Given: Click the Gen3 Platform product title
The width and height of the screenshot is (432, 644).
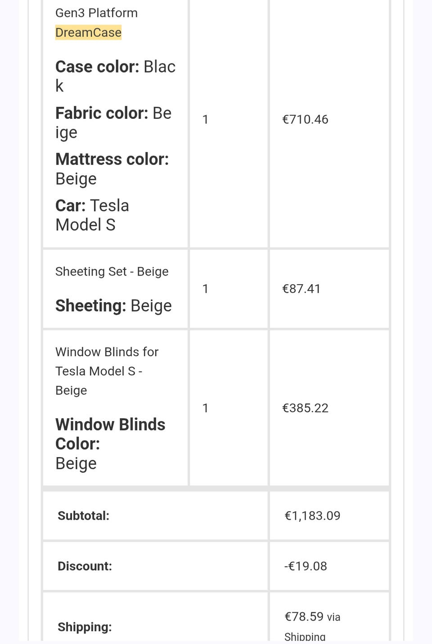Looking at the screenshot, I should tap(96, 13).
